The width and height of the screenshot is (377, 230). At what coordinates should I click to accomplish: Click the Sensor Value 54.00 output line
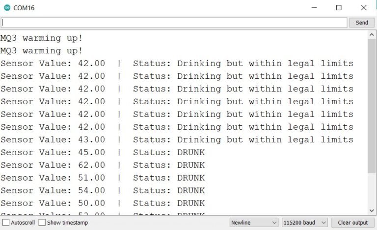click(x=103, y=190)
